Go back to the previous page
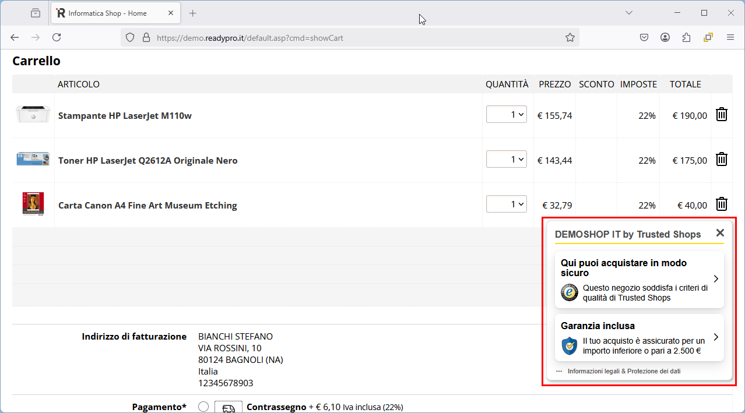This screenshot has width=745, height=413. [x=15, y=37]
